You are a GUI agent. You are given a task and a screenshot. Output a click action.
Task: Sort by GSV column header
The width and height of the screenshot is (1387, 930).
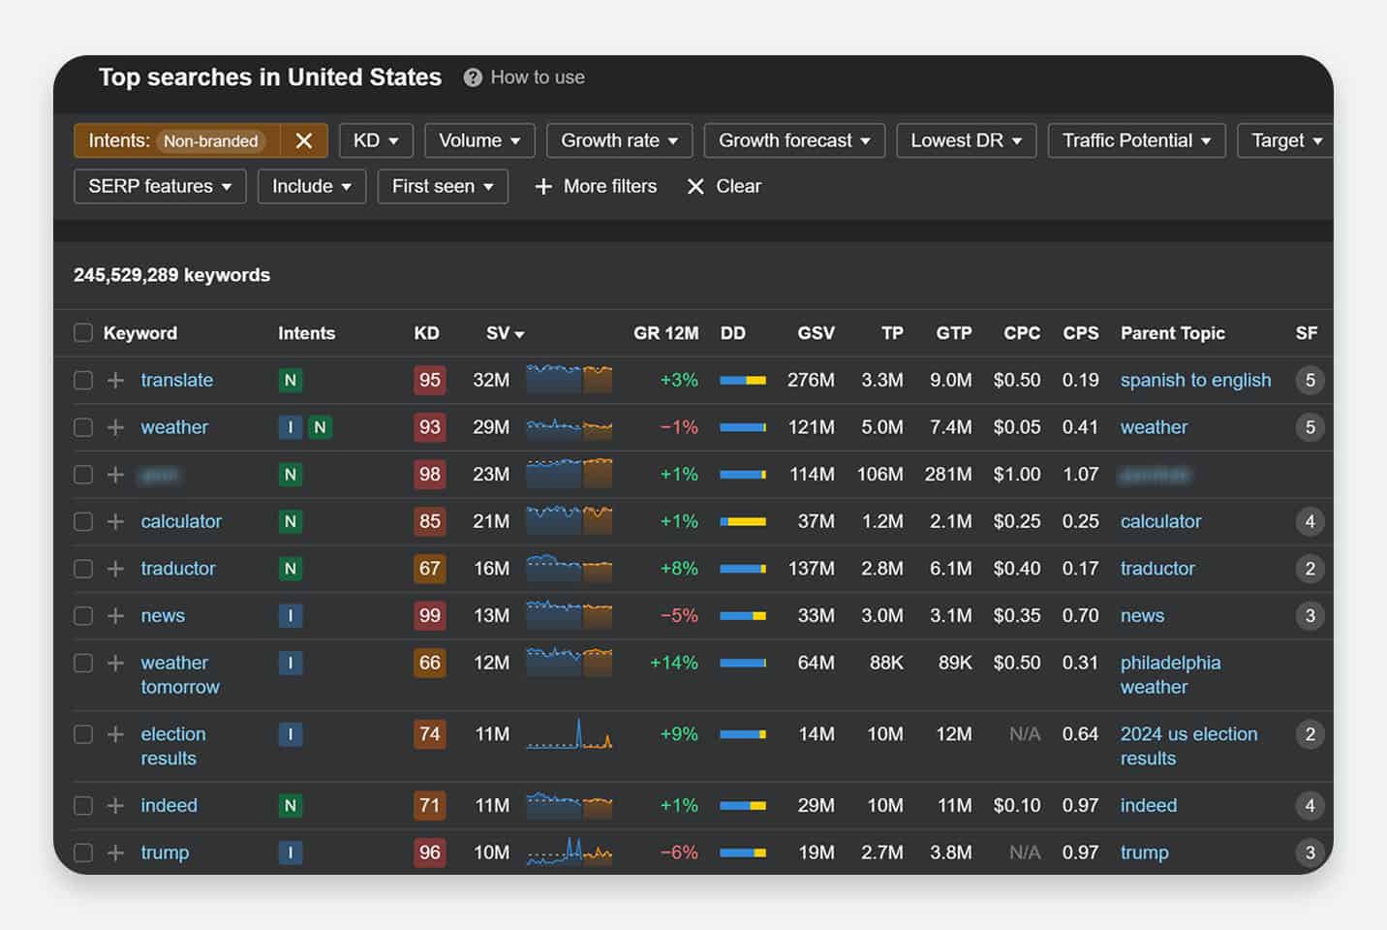816,333
